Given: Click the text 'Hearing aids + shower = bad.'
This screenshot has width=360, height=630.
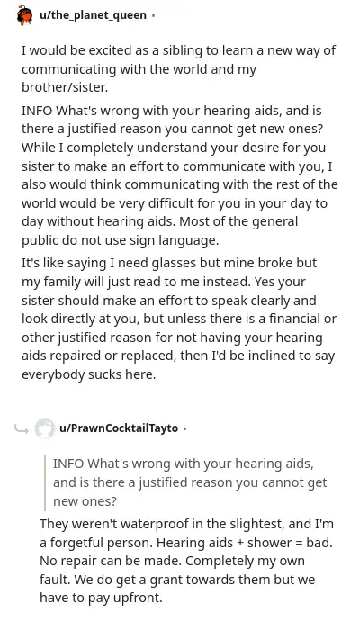Looking at the screenshot, I should (245, 543).
